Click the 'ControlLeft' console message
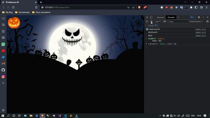 point(154,29)
